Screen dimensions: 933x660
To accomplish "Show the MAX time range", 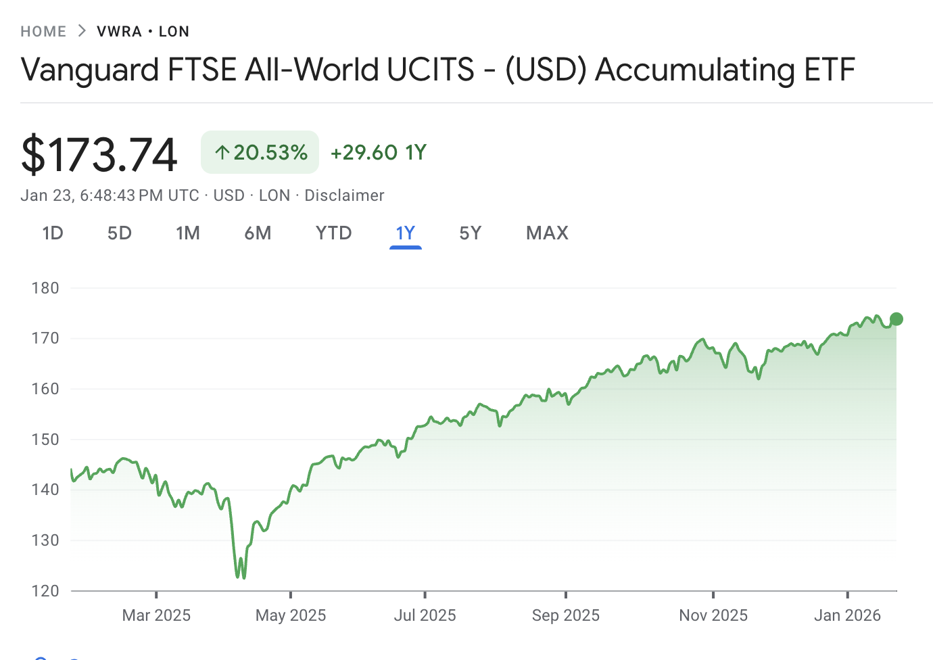I will 547,233.
